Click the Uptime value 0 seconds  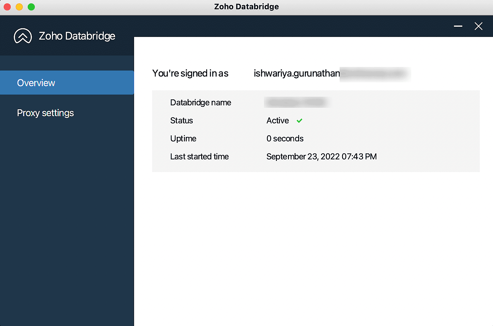[x=285, y=138]
